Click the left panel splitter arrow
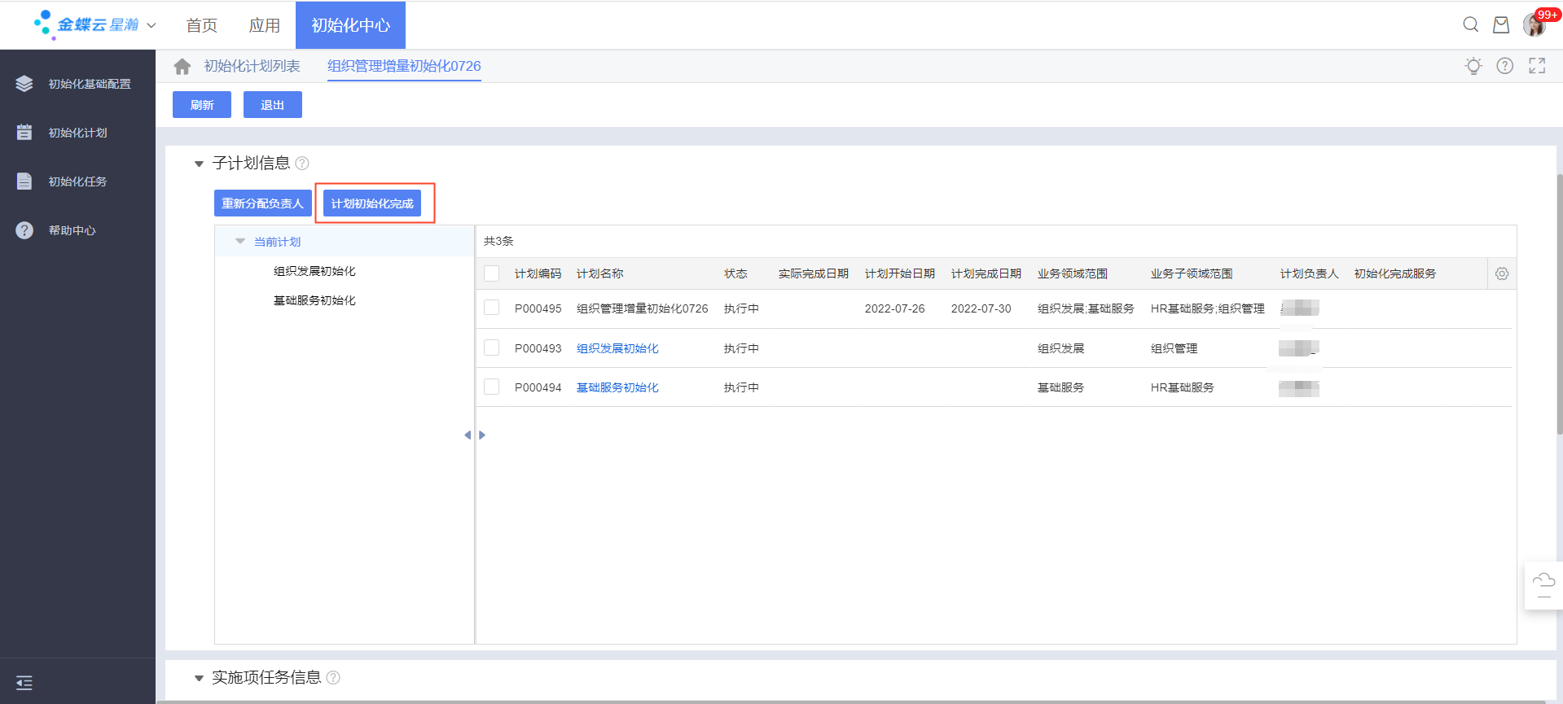 468,435
